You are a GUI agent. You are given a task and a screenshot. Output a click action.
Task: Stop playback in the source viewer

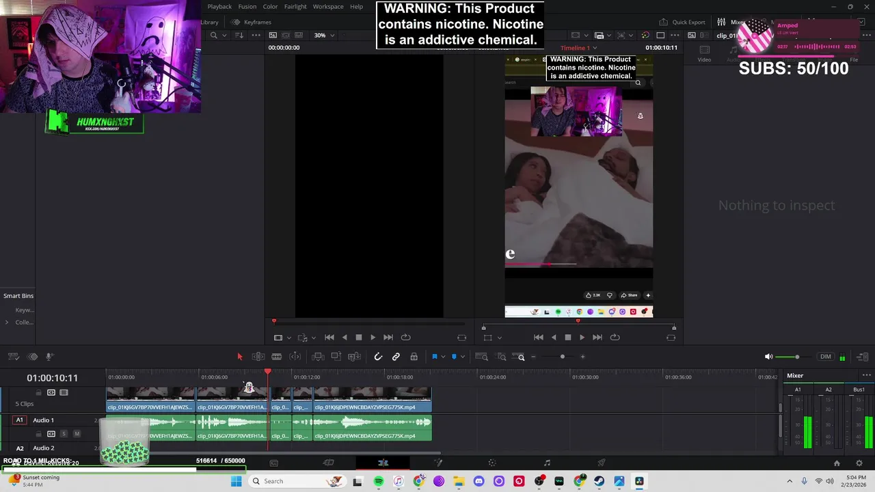[358, 338]
